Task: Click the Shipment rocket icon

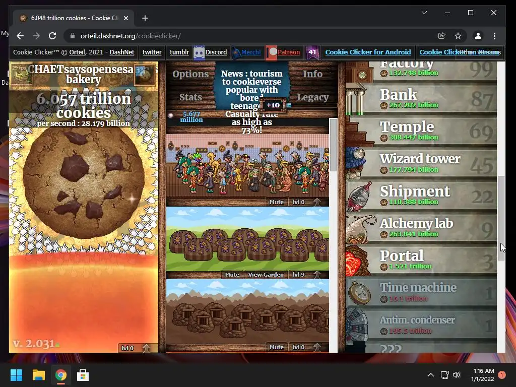Action: click(x=359, y=196)
